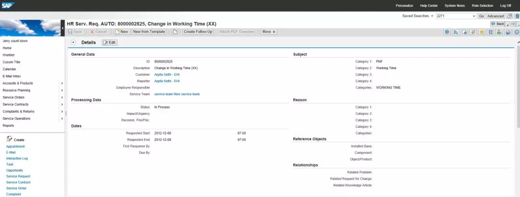Add to favorites with the star icon

point(481,32)
